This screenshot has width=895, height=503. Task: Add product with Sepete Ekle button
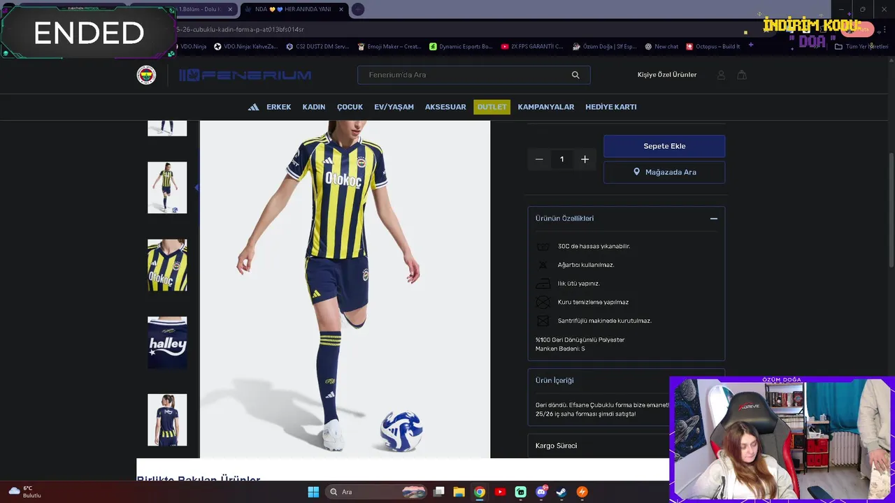point(664,146)
